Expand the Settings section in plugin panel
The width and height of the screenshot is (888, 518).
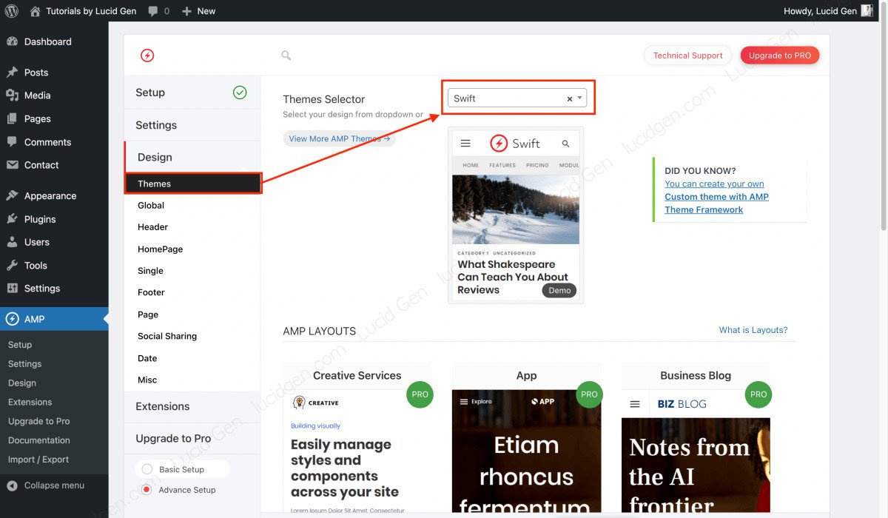192,125
